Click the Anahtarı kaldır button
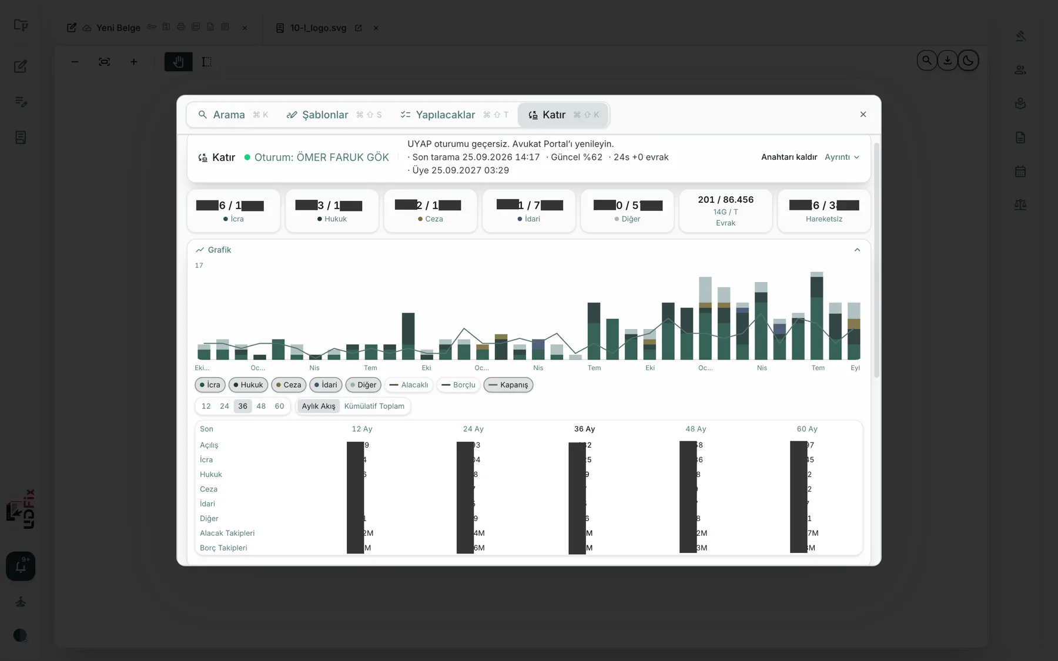The height and width of the screenshot is (661, 1058). pyautogui.click(x=789, y=157)
